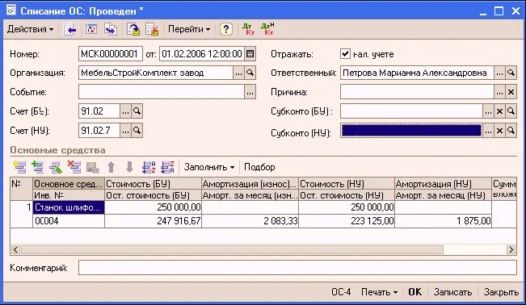Viewport: 526px width, 305px height.
Task: Click the 1 875,00 cell
Action: tap(443, 221)
